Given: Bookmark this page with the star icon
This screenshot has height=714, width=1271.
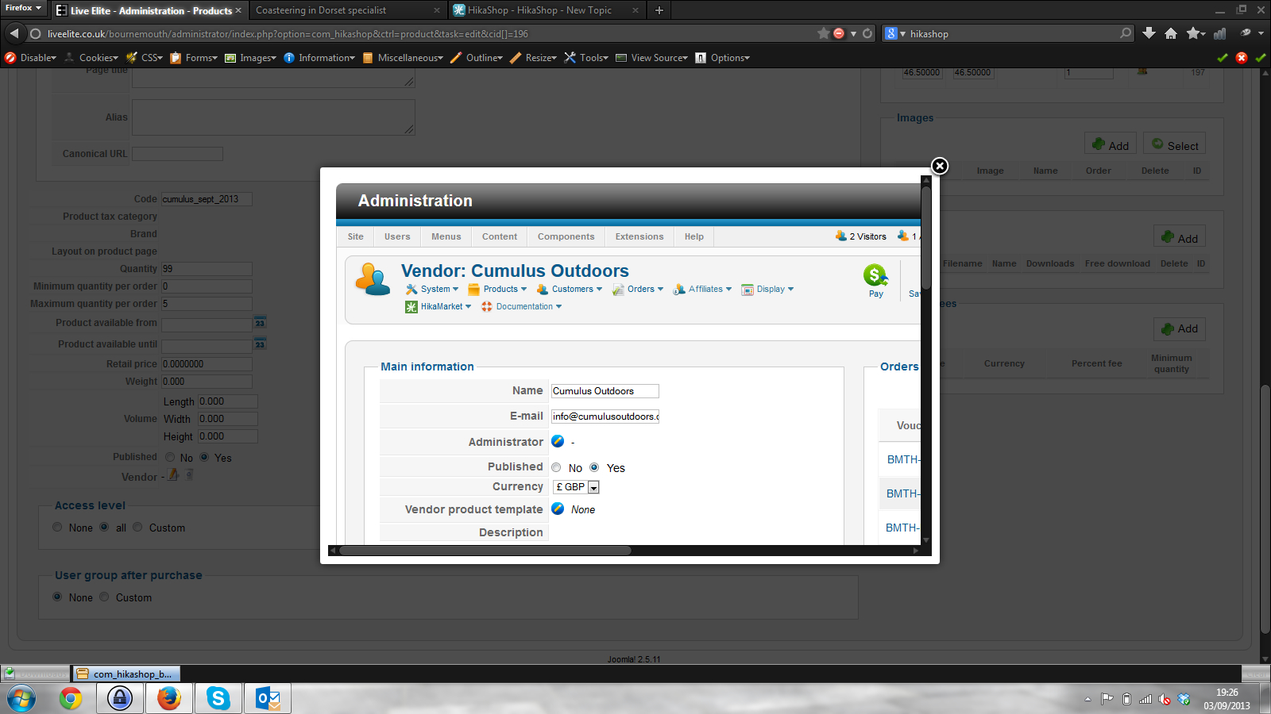Looking at the screenshot, I should point(824,33).
